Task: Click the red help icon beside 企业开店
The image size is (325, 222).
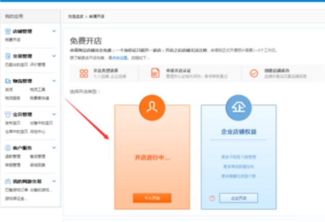Action: click(212, 198)
